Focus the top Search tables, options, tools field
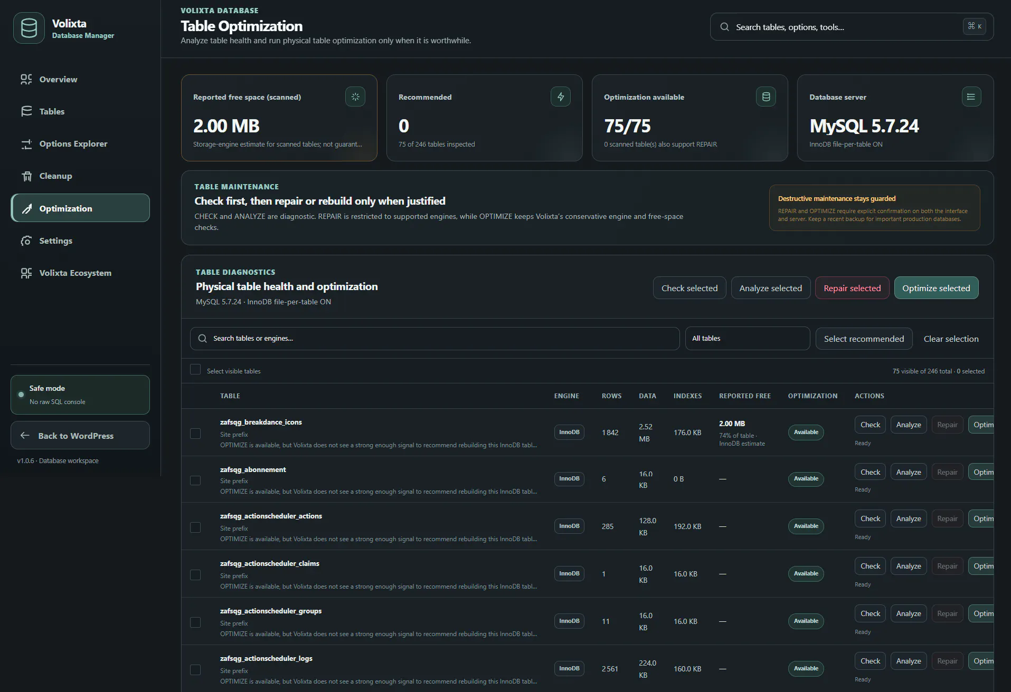Viewport: 1011px width, 692px height. (852, 27)
